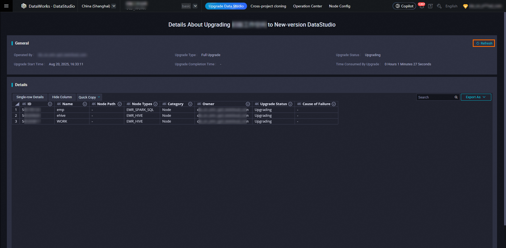The height and width of the screenshot is (248, 506).
Task: Expand the Quick Copy dropdown
Action: [89, 97]
